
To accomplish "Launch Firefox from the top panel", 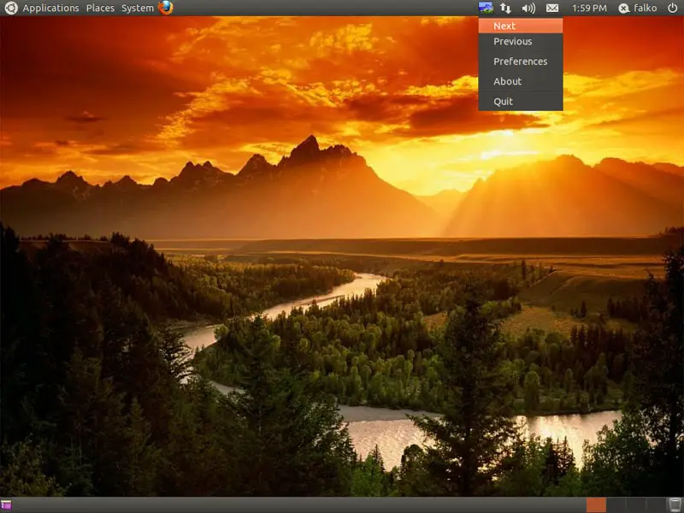I will pyautogui.click(x=165, y=8).
